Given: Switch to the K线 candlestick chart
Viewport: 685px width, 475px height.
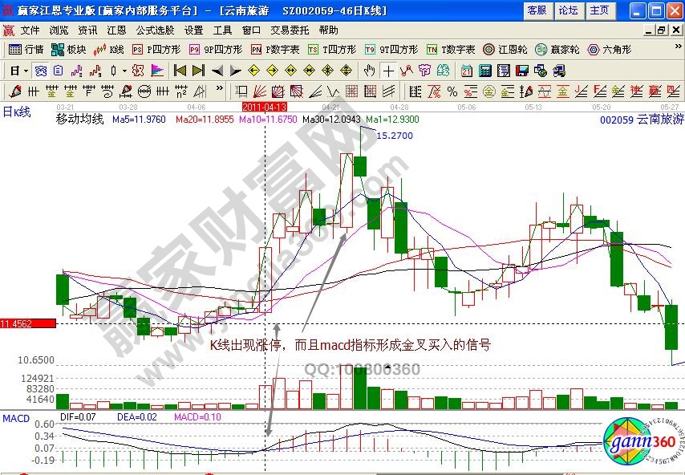Looking at the screenshot, I should [108, 49].
